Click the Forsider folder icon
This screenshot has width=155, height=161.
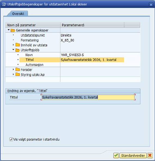[x=17, y=69]
